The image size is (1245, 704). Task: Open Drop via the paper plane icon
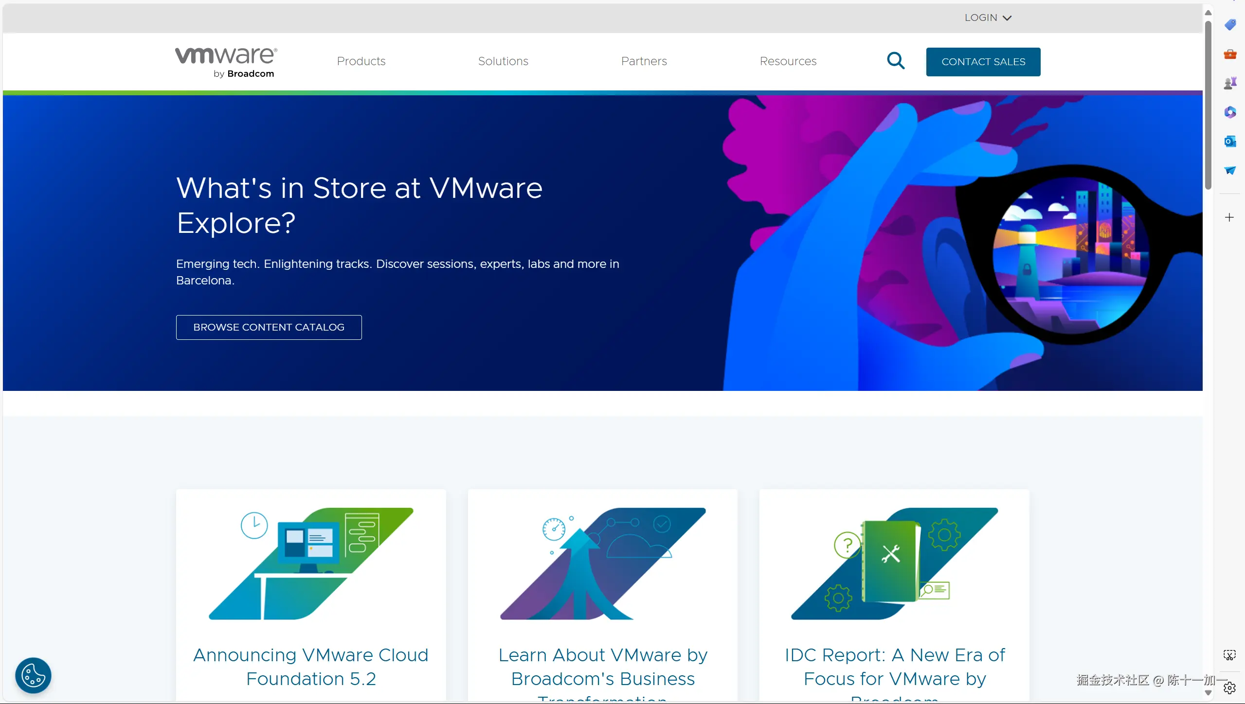1230,170
